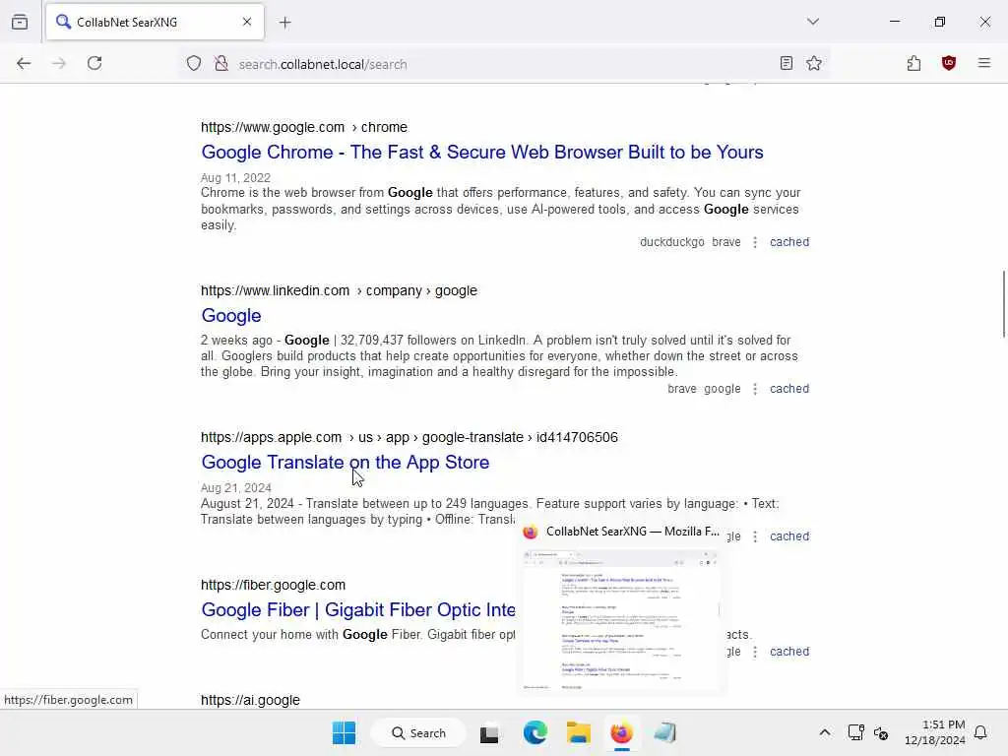Click the linkedin.com company google URL
This screenshot has width=1008, height=756.
click(x=339, y=290)
